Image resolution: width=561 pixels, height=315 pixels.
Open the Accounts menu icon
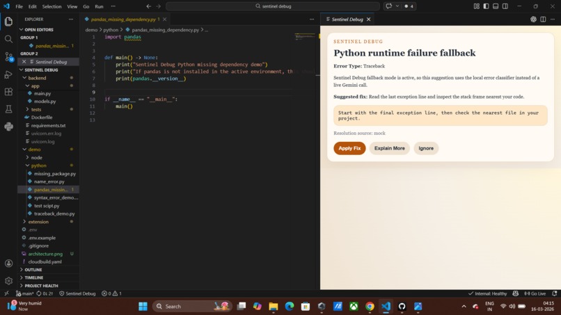click(x=8, y=264)
